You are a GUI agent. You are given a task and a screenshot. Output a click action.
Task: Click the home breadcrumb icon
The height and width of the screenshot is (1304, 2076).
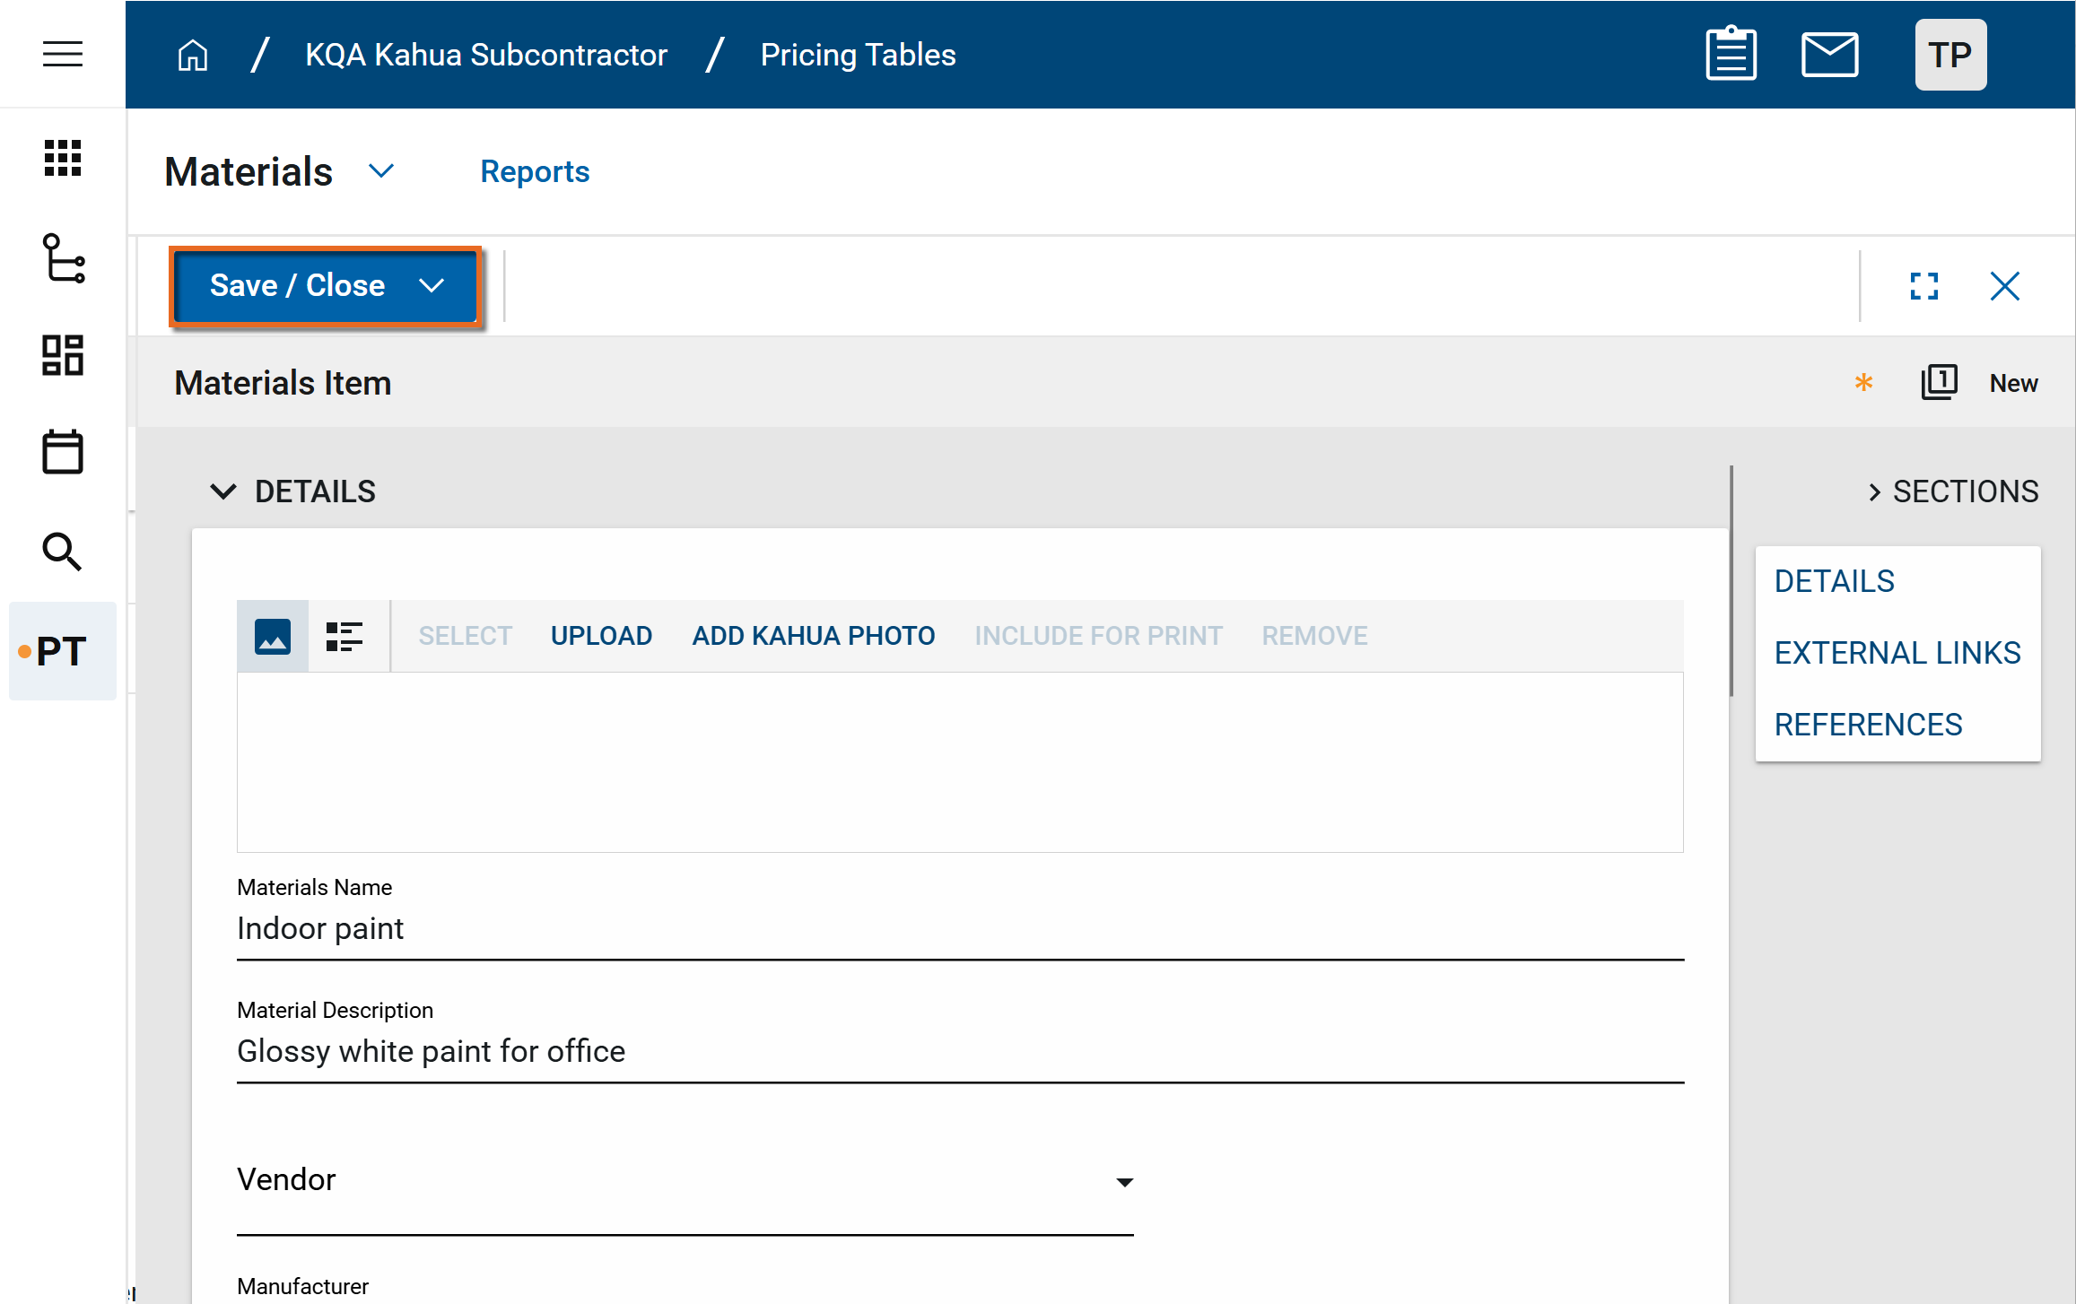192,55
